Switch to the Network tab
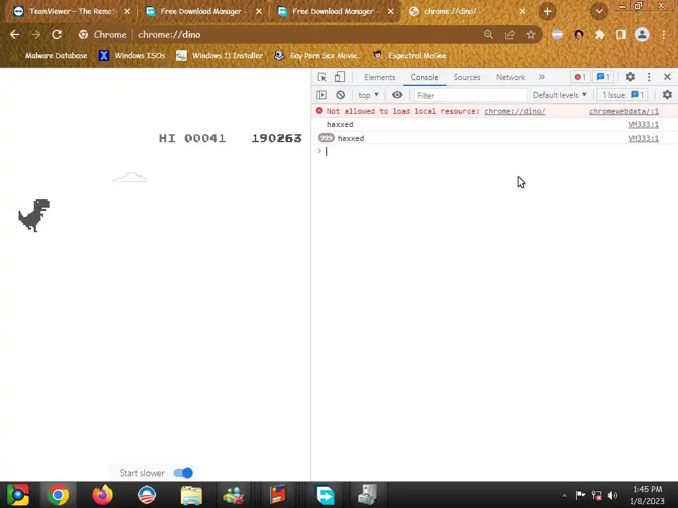 (510, 77)
